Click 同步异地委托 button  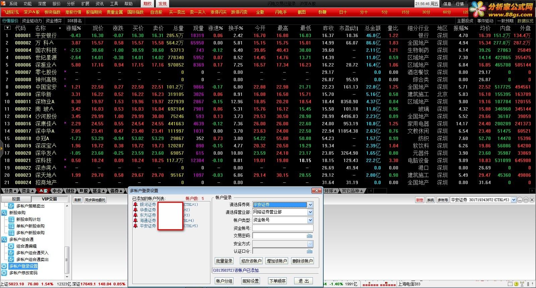[95, 200]
